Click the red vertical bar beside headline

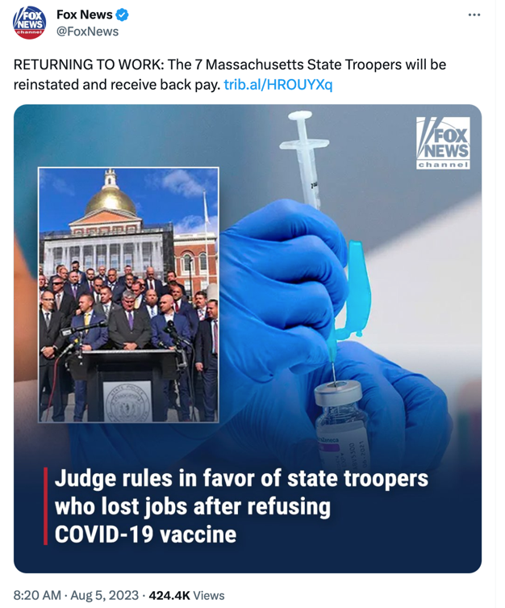45,506
